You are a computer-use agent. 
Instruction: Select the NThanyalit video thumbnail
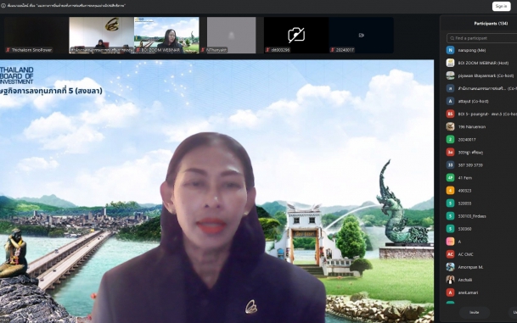[231, 36]
